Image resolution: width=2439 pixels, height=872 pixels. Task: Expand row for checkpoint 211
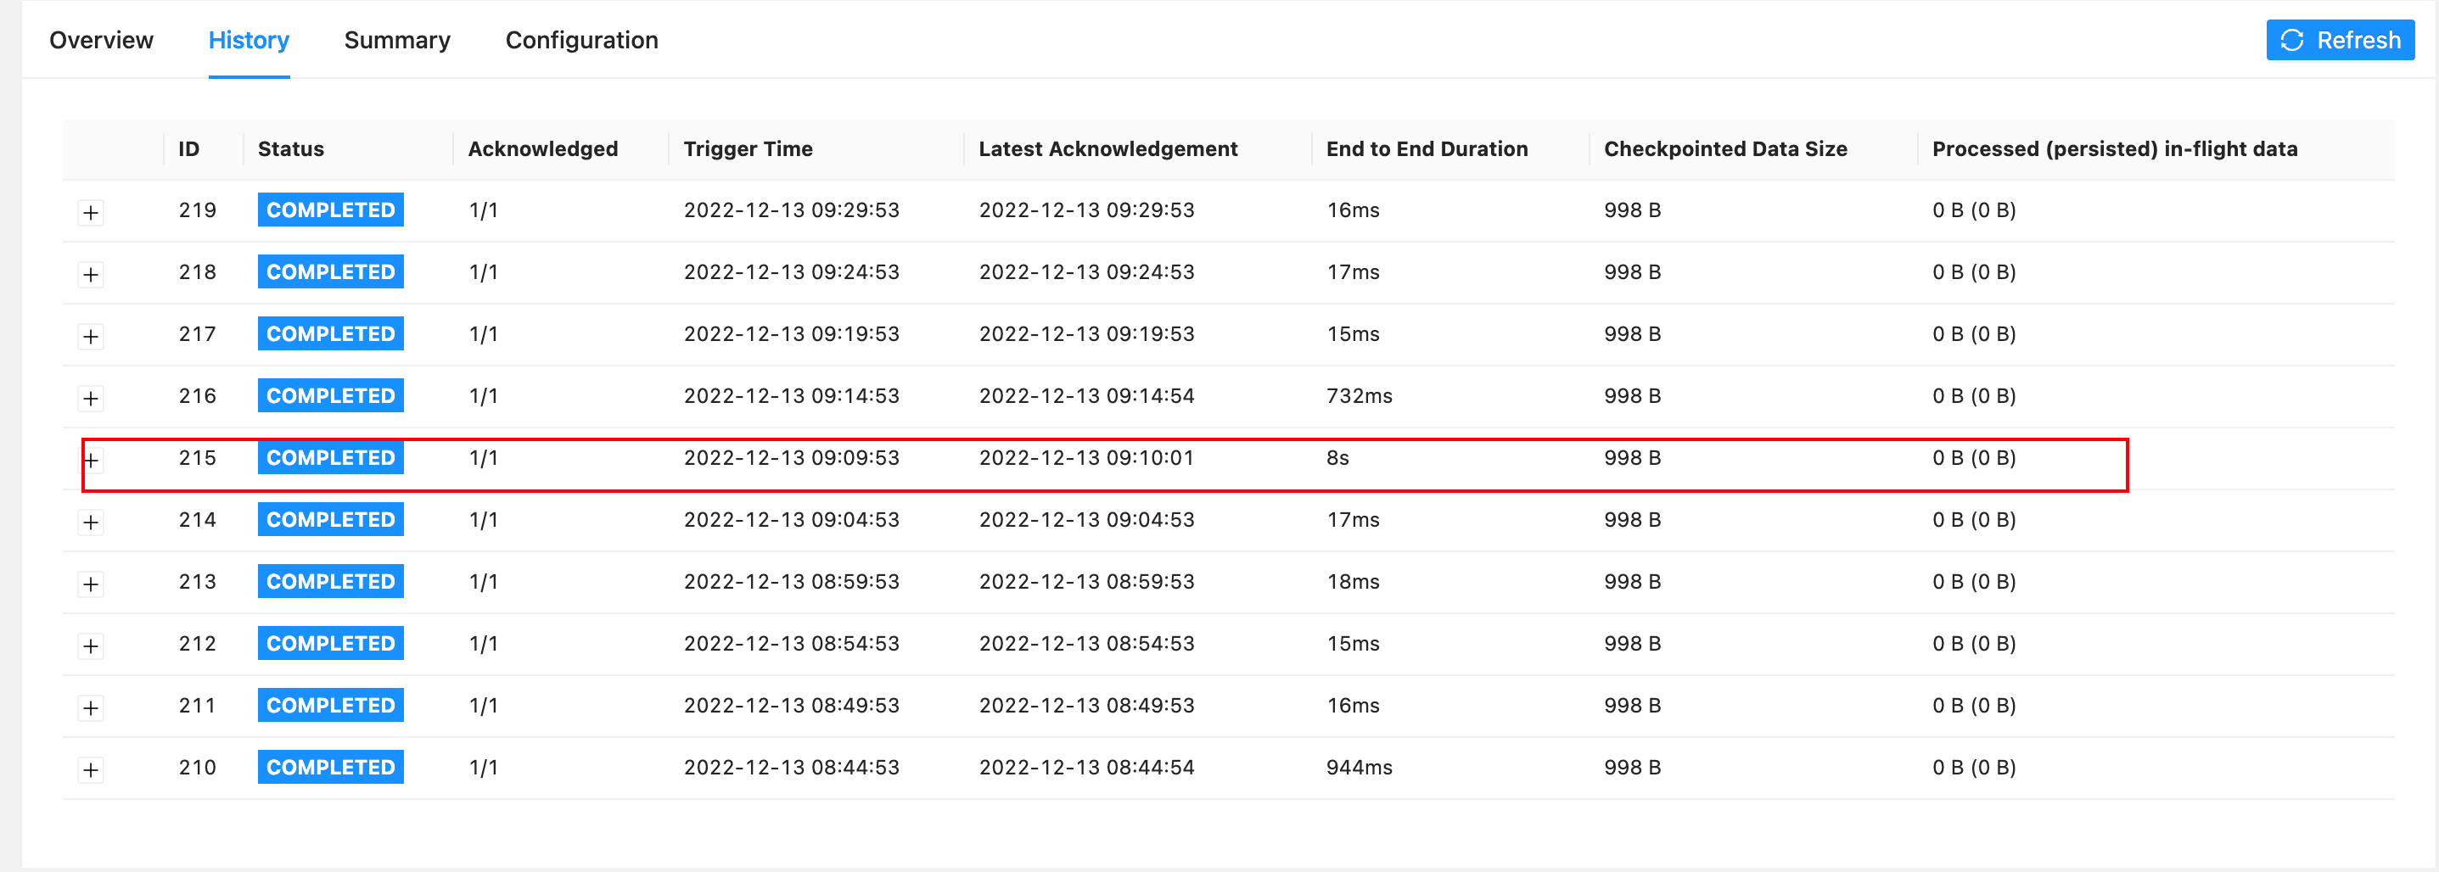click(x=91, y=708)
